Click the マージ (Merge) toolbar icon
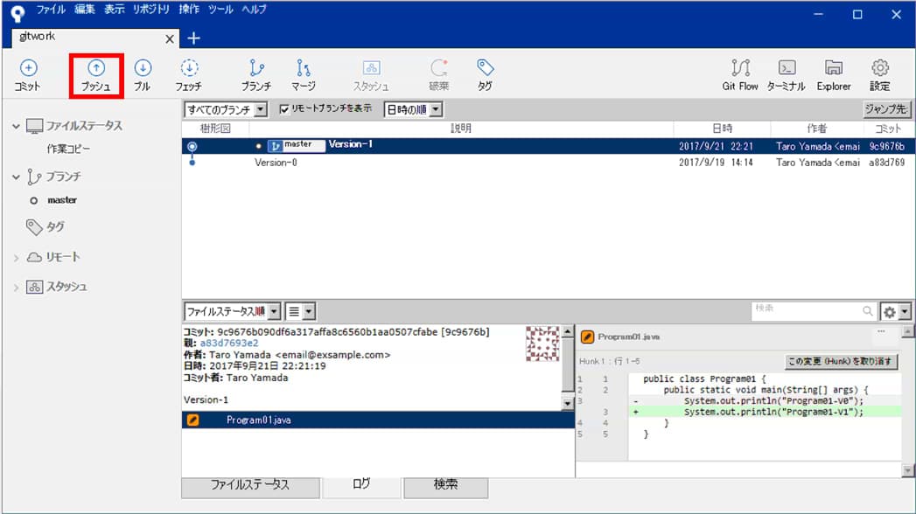Screen dimensions: 916x514 point(304,73)
